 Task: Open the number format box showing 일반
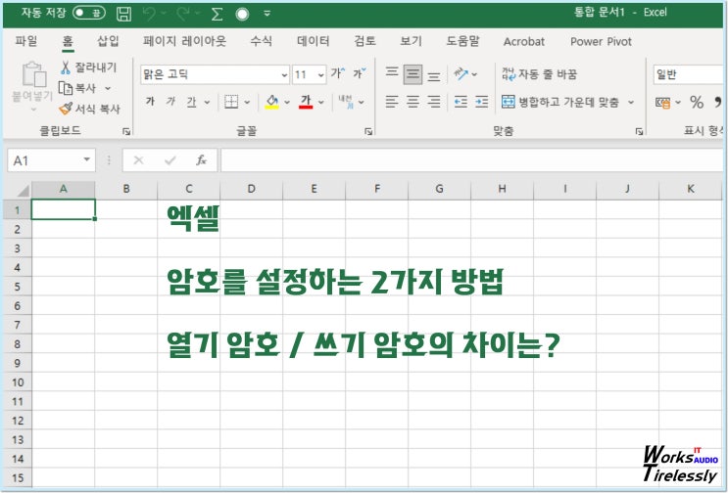coord(688,74)
